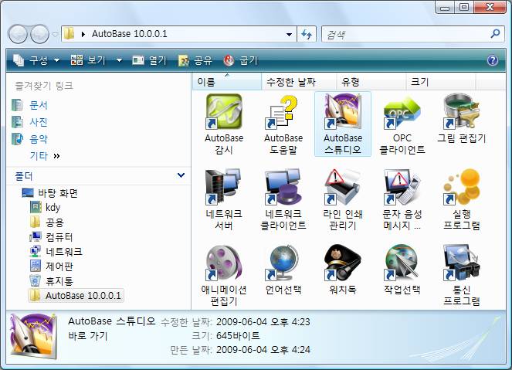The width and height of the screenshot is (512, 370).
Task: Select the 네트워크 클라이언트 shortcut icon
Action: click(283, 187)
